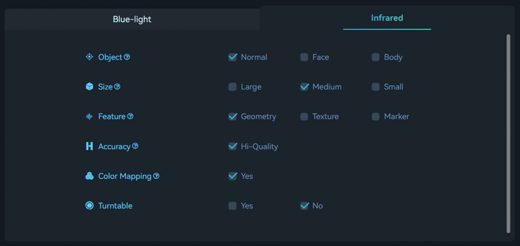Click the H icon beside Accuracy
The height and width of the screenshot is (246, 520).
[x=89, y=146]
